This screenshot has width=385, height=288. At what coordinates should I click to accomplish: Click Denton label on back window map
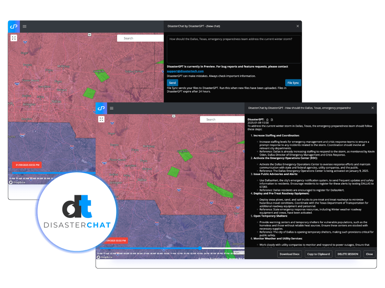click(x=28, y=65)
